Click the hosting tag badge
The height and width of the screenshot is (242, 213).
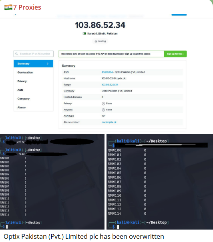pos(100,41)
